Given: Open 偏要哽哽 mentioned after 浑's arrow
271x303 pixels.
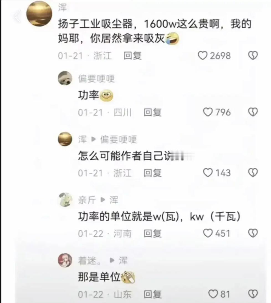Looking at the screenshot, I should pos(119,139).
